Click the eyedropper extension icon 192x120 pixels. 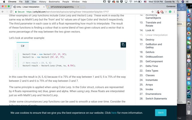[x=158, y=12]
